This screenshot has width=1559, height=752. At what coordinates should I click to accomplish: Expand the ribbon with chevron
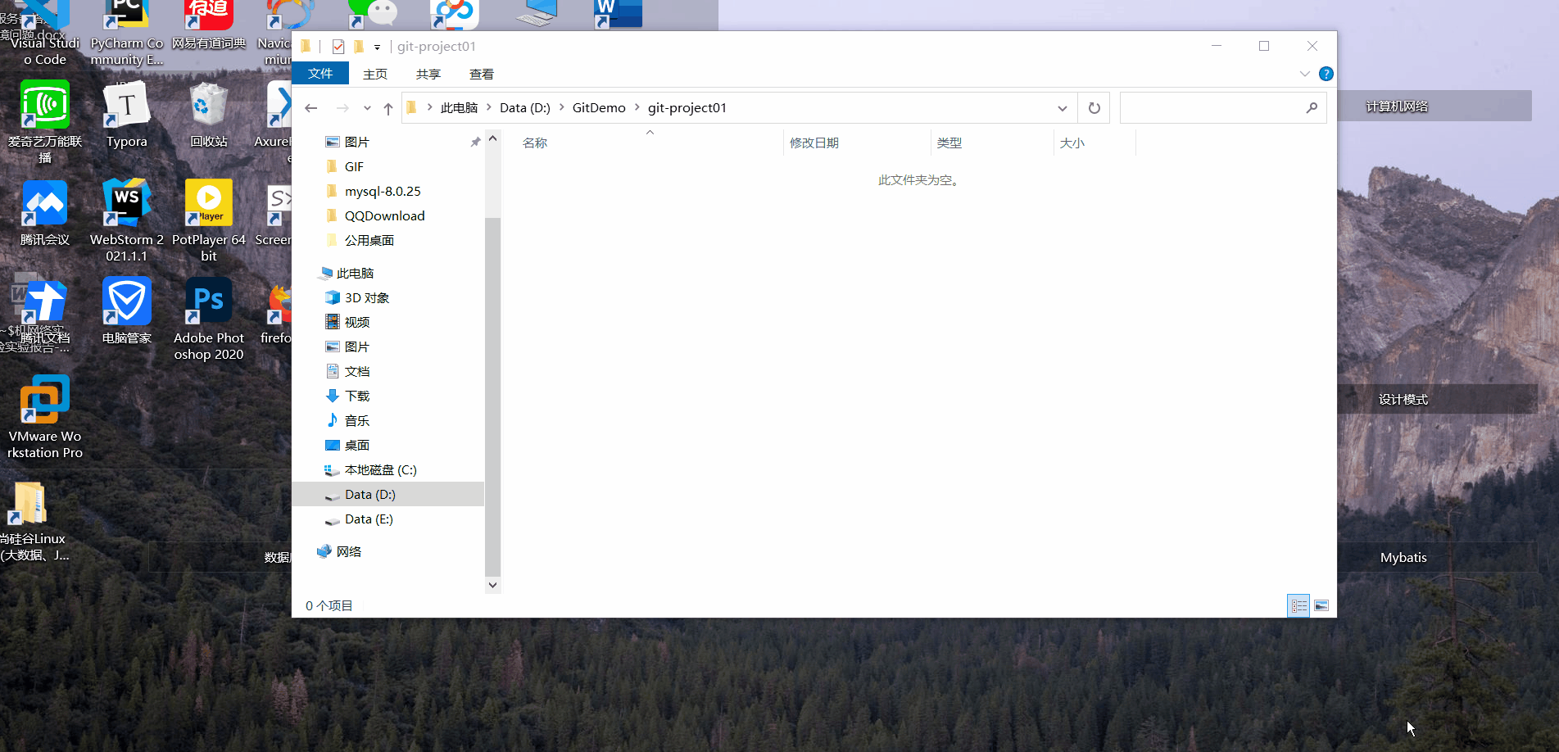point(1305,74)
